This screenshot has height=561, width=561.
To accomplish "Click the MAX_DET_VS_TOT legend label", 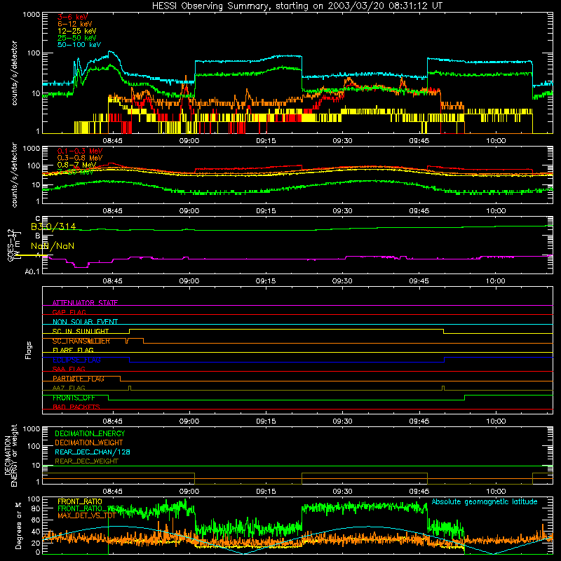I will tap(86, 515).
